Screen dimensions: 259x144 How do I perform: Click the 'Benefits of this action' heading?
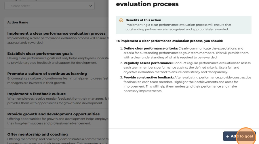point(143,20)
